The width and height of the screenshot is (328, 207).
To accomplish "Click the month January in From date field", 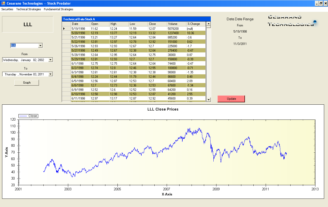I will click(x=26, y=60).
